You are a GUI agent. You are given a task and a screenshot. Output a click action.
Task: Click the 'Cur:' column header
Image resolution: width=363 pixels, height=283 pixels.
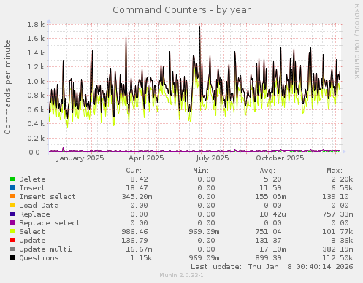pos(134,171)
